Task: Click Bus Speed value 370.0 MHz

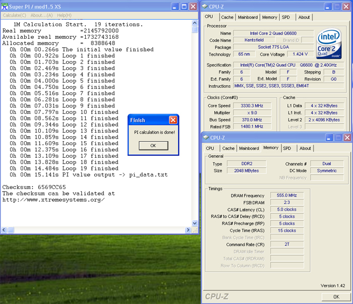Action: click(252, 119)
